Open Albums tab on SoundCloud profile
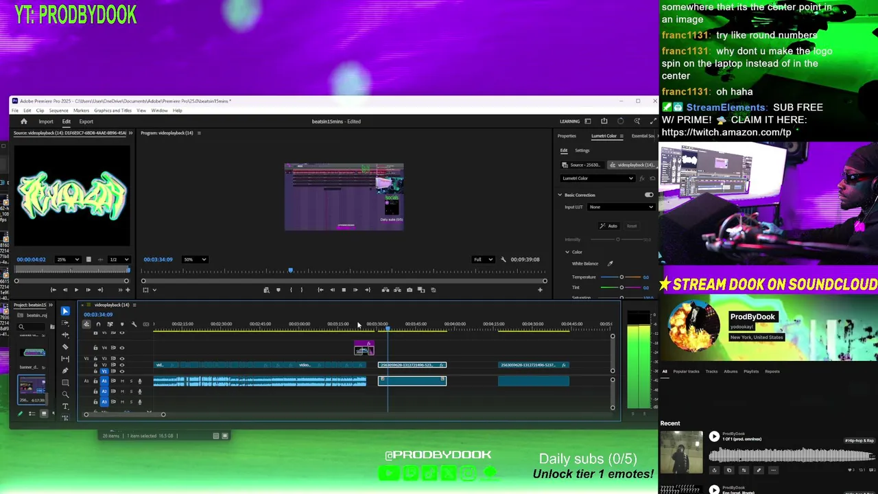The image size is (878, 494). [x=731, y=371]
